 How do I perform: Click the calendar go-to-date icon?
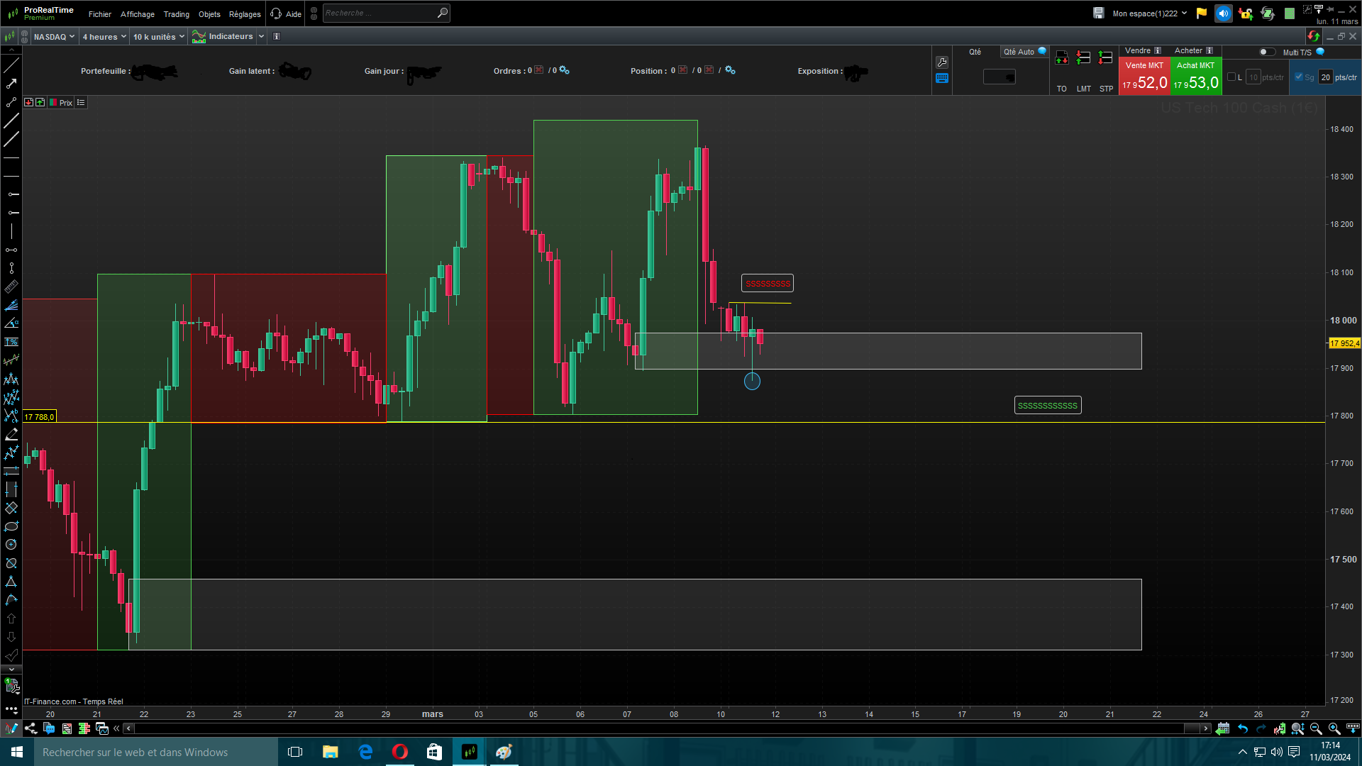1222,728
